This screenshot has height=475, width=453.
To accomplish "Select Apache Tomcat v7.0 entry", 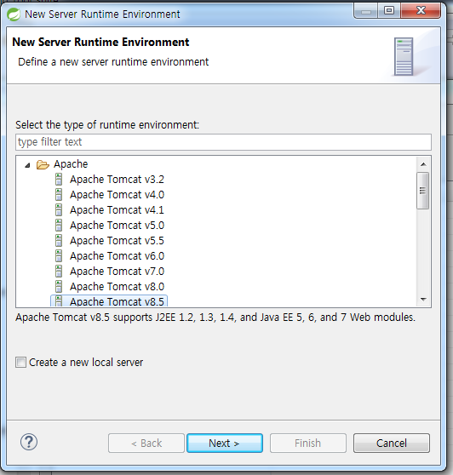I will [x=117, y=272].
